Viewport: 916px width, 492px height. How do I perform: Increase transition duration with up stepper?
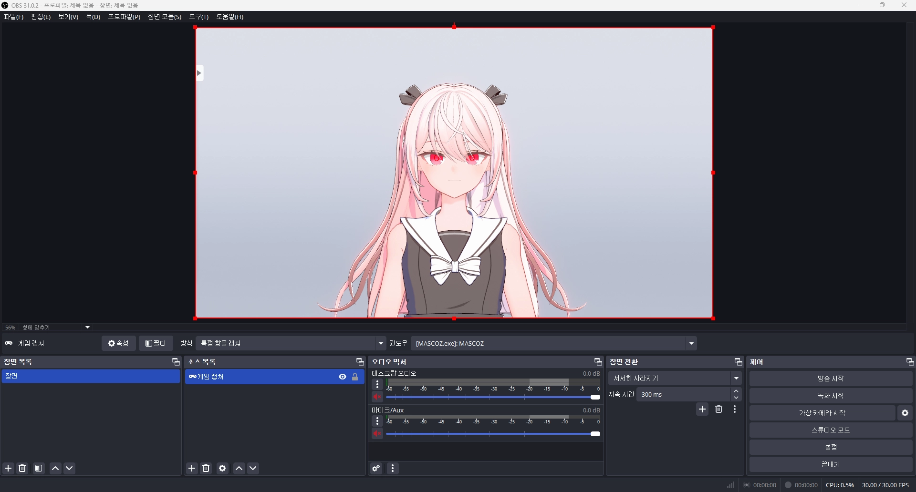click(x=737, y=391)
